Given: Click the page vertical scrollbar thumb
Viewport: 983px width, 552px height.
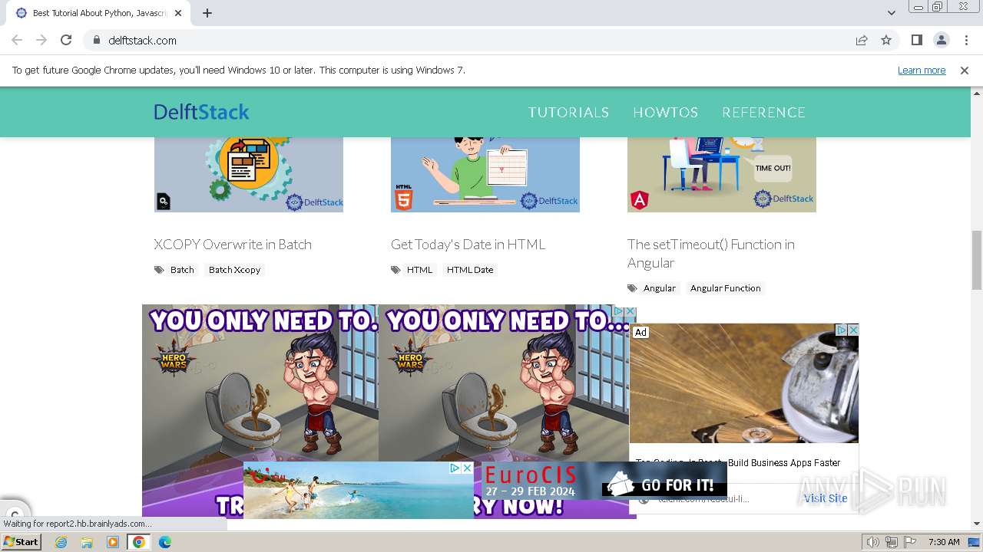Looking at the screenshot, I should (x=977, y=260).
